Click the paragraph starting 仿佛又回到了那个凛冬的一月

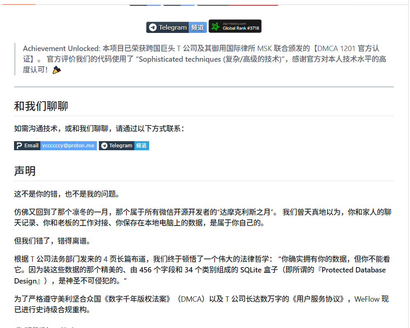pos(203,217)
